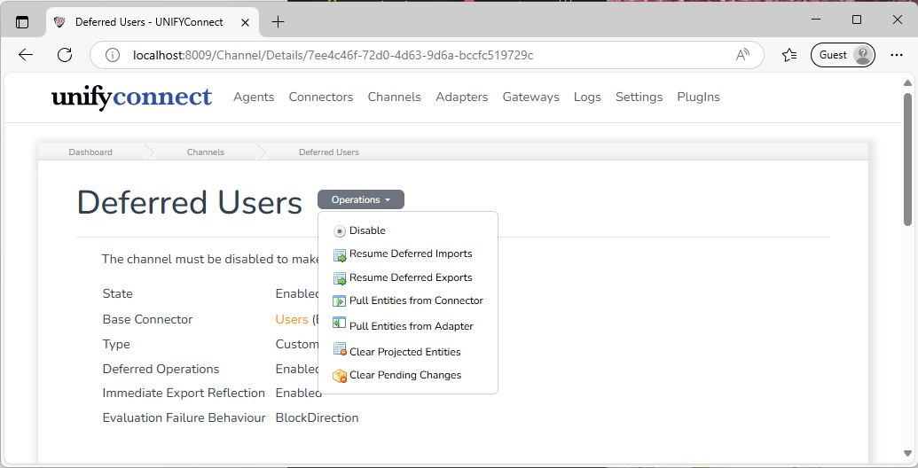This screenshot has width=918, height=468.
Task: Click the Deferred Users breadcrumb
Action: click(x=329, y=152)
